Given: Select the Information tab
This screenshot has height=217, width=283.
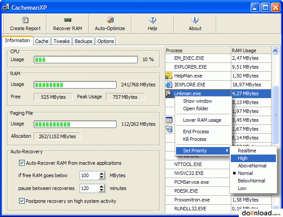Looking at the screenshot, I should click(x=18, y=40).
